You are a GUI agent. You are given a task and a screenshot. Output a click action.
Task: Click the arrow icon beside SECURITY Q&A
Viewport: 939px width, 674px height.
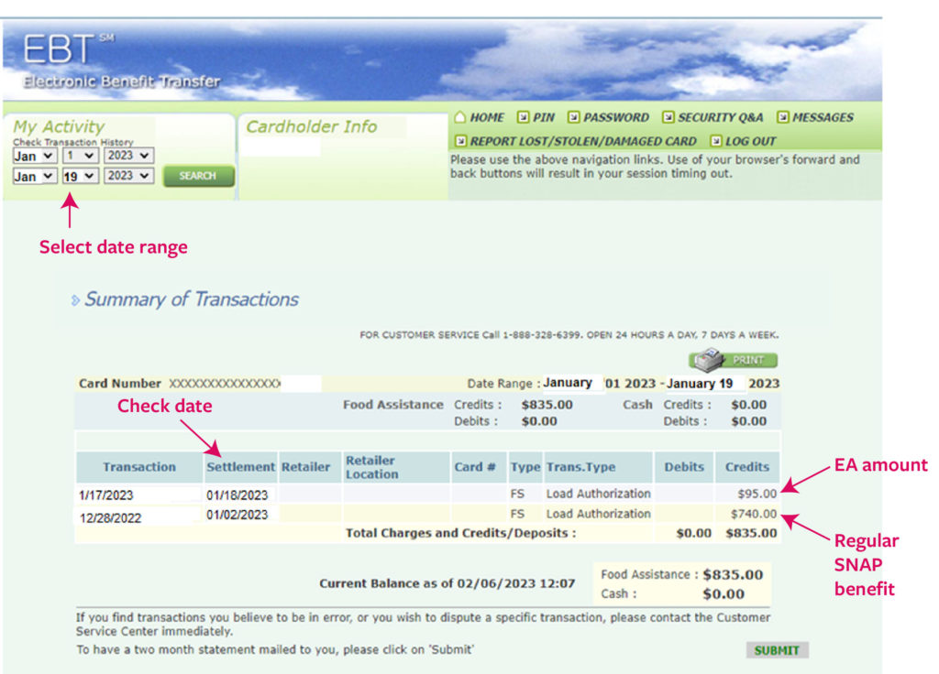tap(668, 117)
